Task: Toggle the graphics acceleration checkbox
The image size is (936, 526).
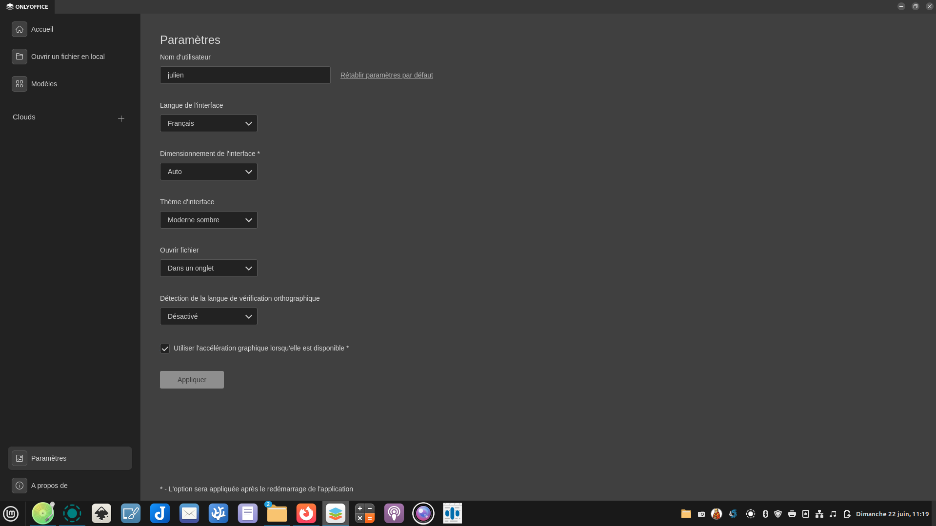Action: [165, 349]
